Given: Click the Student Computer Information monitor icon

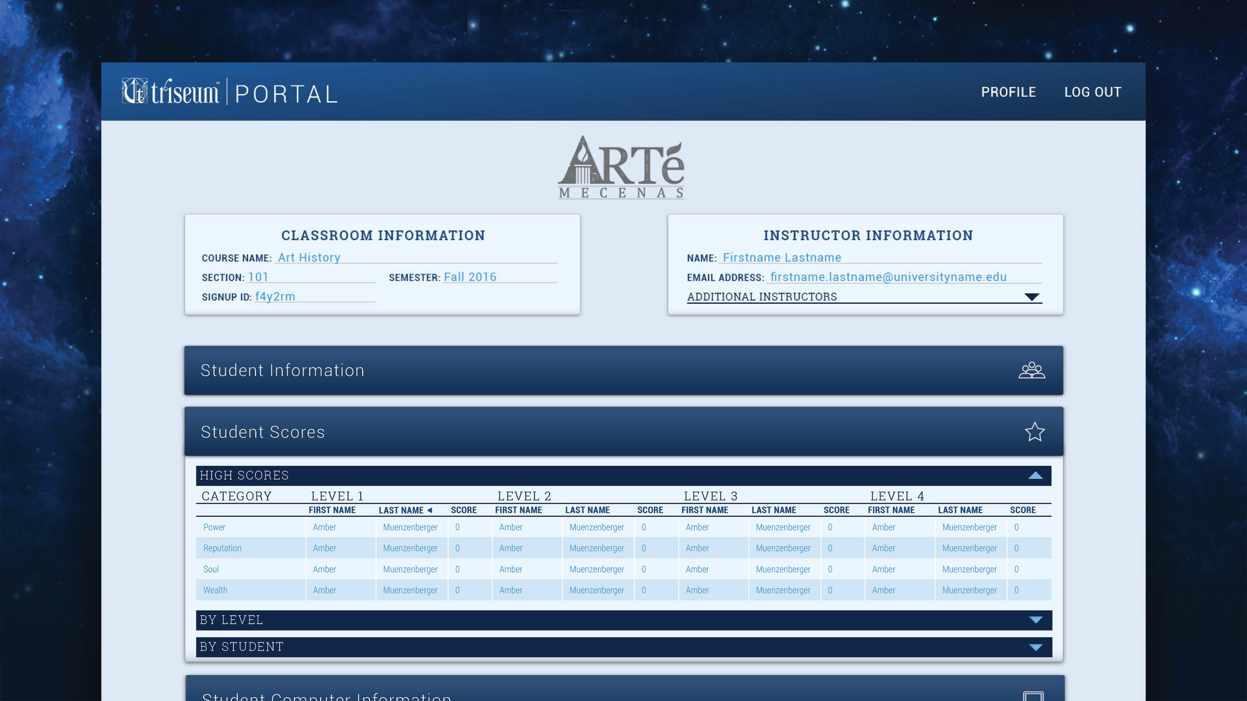Looking at the screenshot, I should pos(1033,696).
